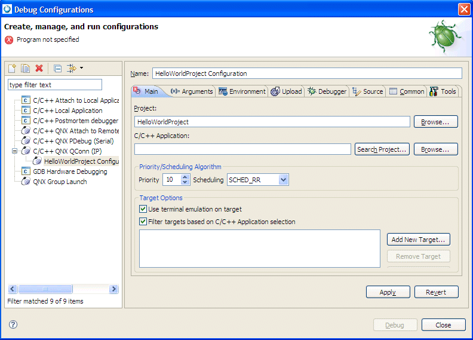This screenshot has width=473, height=340.
Task: Click the New launch configuration icon
Action: 12,69
